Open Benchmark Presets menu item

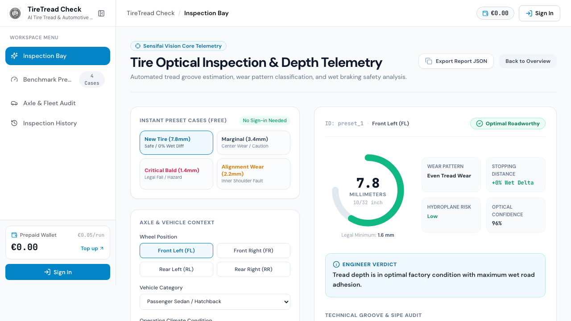pos(58,79)
